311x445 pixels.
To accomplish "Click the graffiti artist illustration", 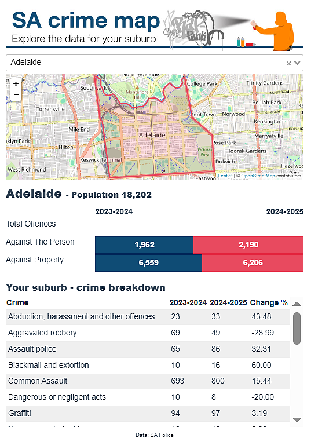I will click(x=274, y=31).
